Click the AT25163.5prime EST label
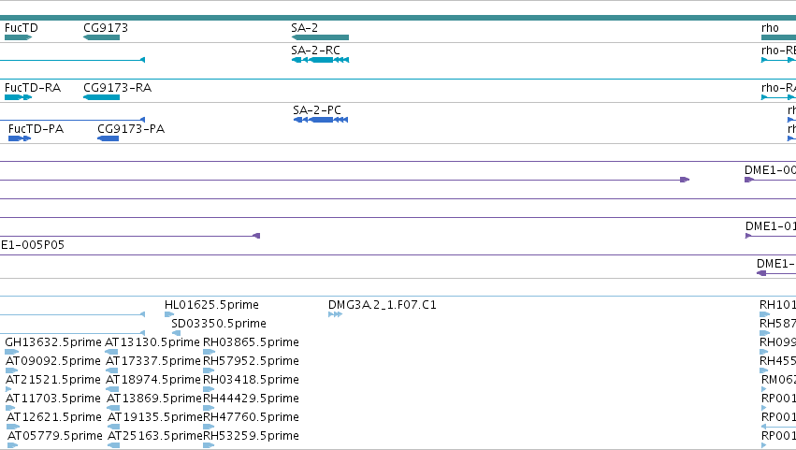Image resolution: width=796 pixels, height=450 pixels. tap(155, 436)
